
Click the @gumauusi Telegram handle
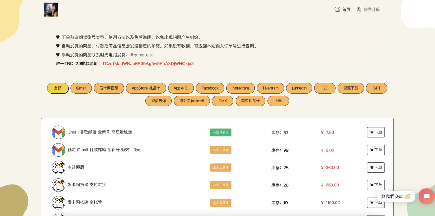[x=141, y=55]
